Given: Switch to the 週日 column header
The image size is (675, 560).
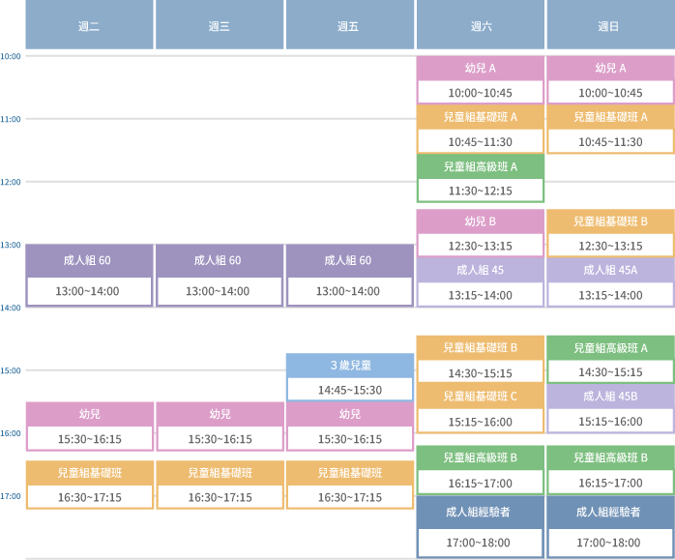Looking at the screenshot, I should (610, 26).
